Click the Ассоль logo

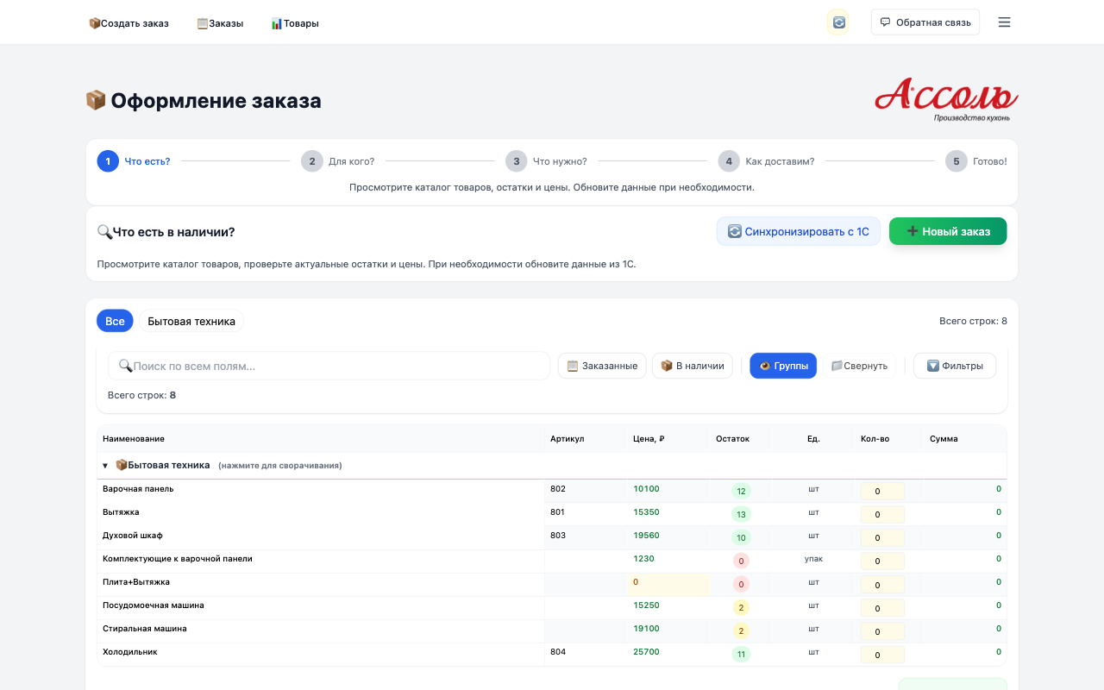pos(946,99)
